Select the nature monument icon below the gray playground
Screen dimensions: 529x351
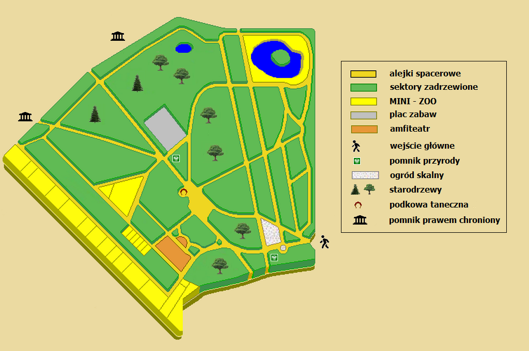pyautogui.click(x=176, y=158)
